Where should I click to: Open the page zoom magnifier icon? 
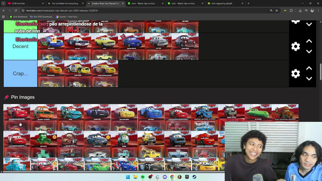click(x=271, y=11)
